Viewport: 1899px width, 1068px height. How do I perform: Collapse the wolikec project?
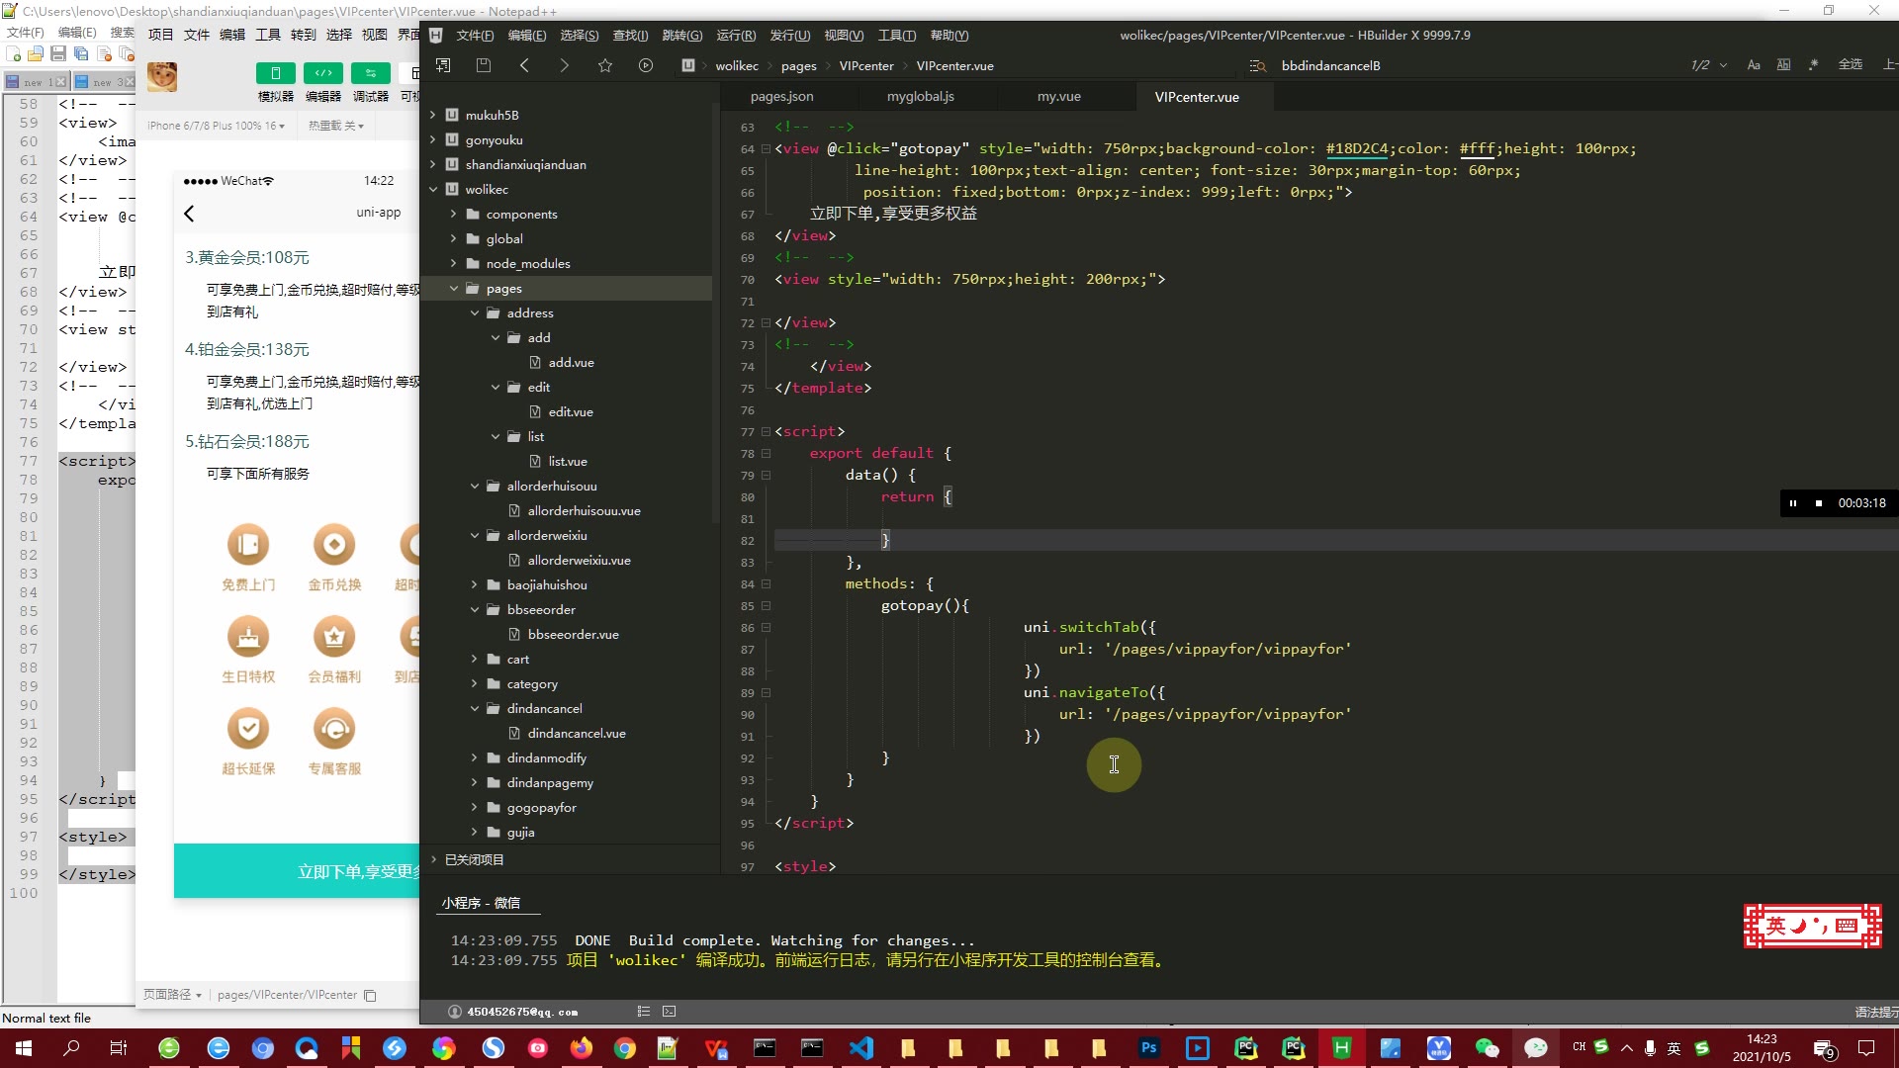point(432,189)
